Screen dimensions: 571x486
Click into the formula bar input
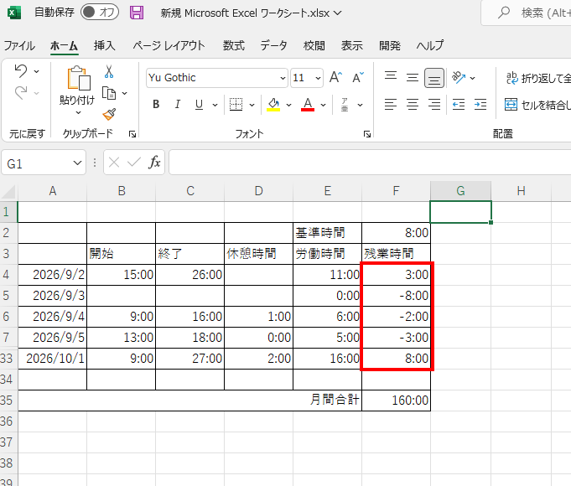click(370, 162)
